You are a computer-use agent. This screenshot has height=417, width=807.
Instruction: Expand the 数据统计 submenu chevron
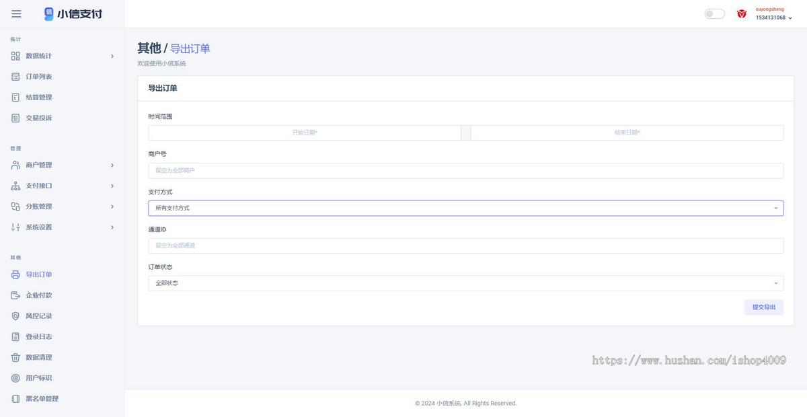click(112, 56)
